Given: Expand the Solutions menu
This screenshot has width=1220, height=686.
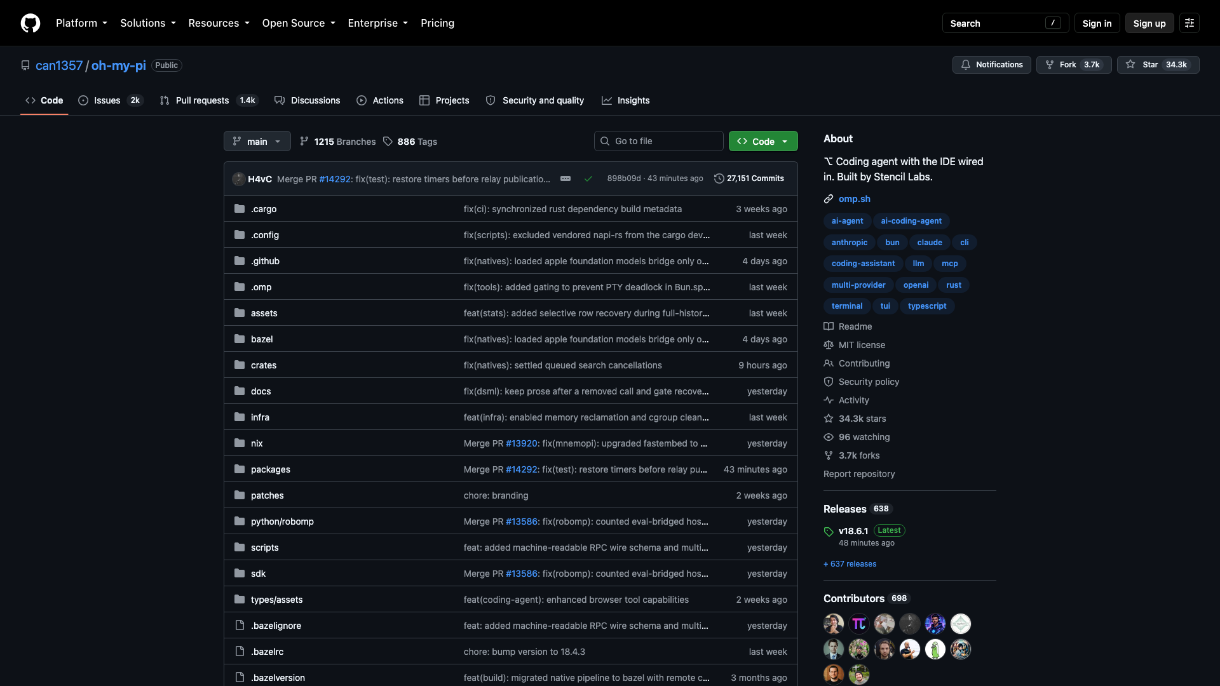Looking at the screenshot, I should click(x=148, y=23).
